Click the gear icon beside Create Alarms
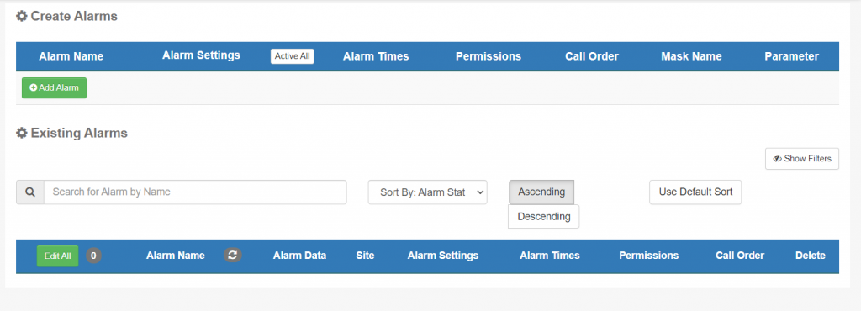Screen dimensions: 861x311 (x=21, y=17)
